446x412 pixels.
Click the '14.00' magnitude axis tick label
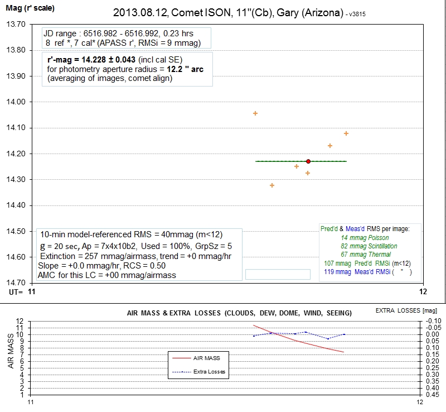point(16,102)
